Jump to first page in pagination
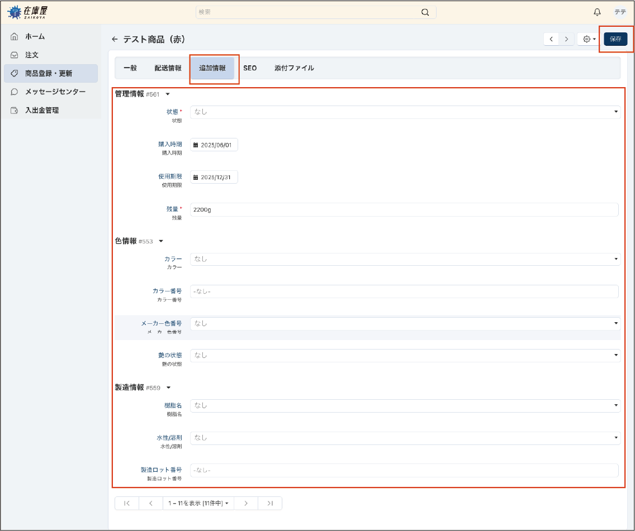 tap(127, 503)
